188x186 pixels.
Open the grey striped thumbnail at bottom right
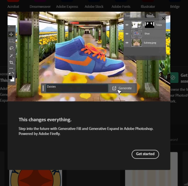[x=151, y=178]
